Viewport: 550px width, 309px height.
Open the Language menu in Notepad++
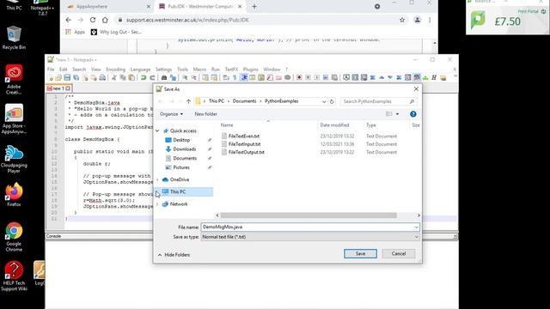[140, 70]
